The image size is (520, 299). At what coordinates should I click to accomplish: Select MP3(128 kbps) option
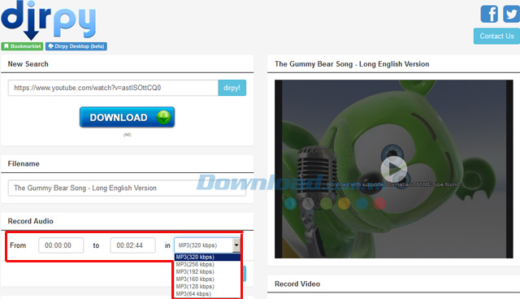[x=207, y=286]
